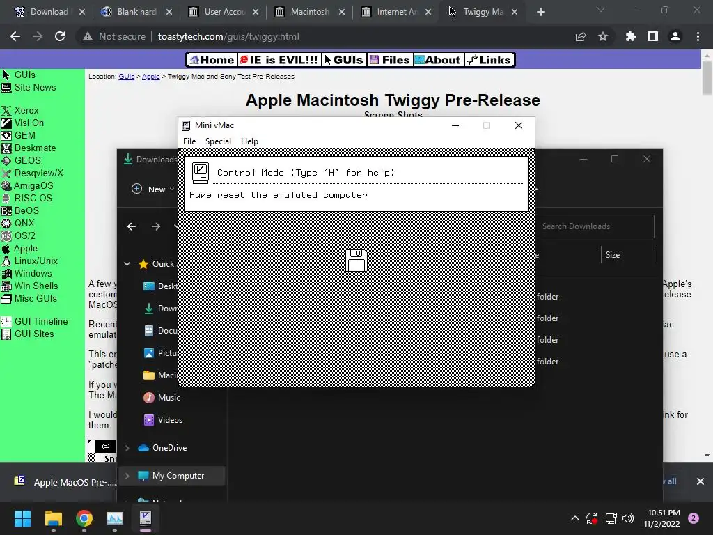The height and width of the screenshot is (535, 713).
Task: Reload the toastytech page
Action: pyautogui.click(x=60, y=36)
